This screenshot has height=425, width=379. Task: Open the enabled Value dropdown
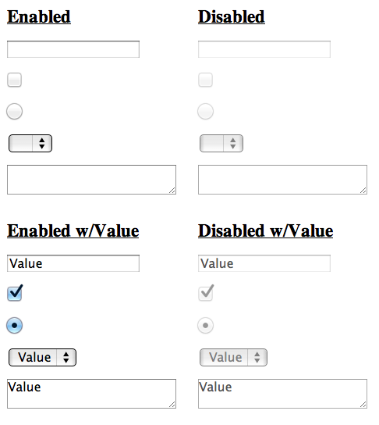click(42, 358)
